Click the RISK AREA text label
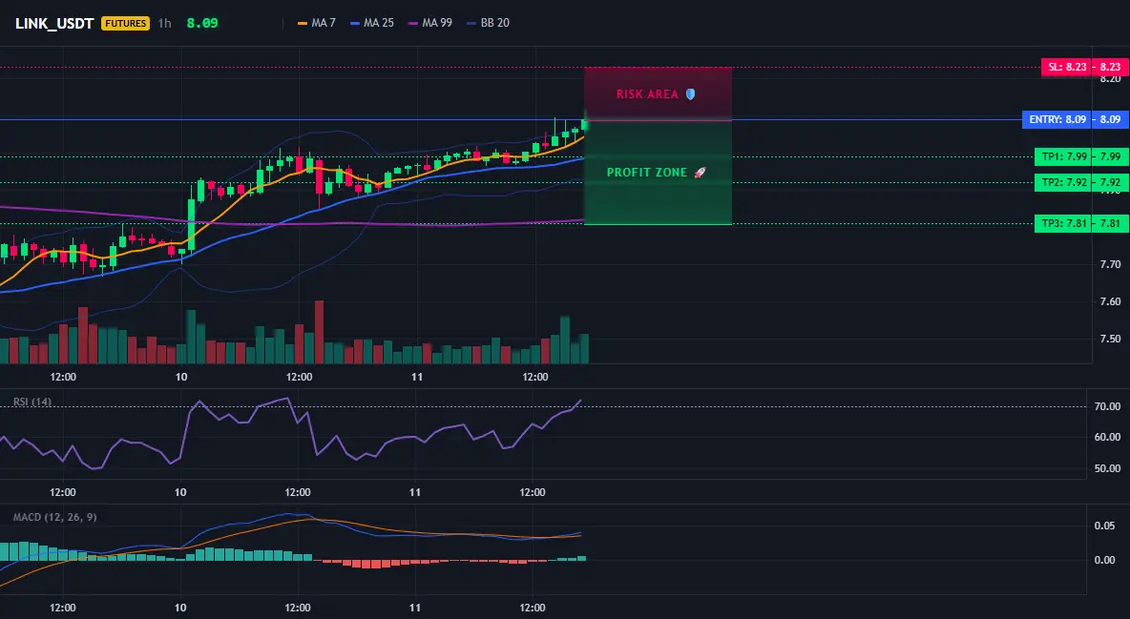The height and width of the screenshot is (619, 1130). point(647,94)
